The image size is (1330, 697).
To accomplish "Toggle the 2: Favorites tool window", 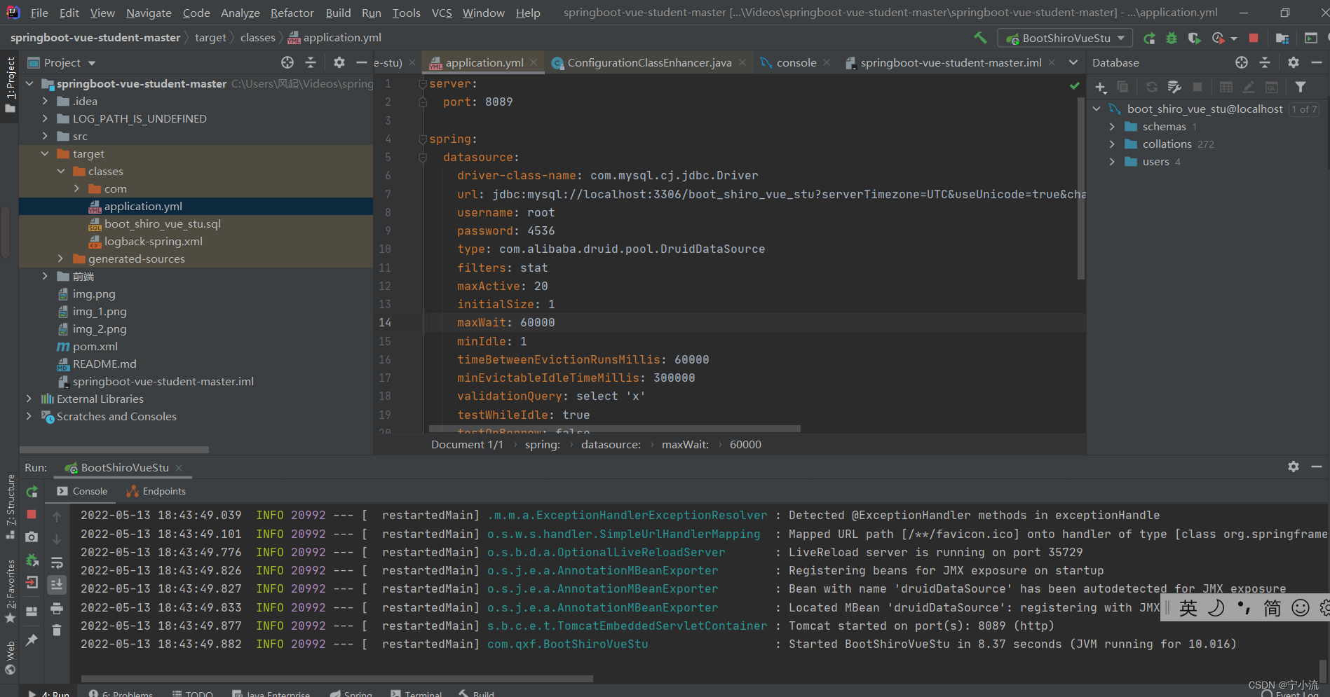I will point(10,590).
